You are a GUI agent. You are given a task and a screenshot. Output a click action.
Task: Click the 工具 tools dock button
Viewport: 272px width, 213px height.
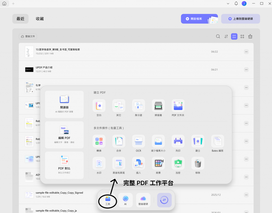point(108,200)
